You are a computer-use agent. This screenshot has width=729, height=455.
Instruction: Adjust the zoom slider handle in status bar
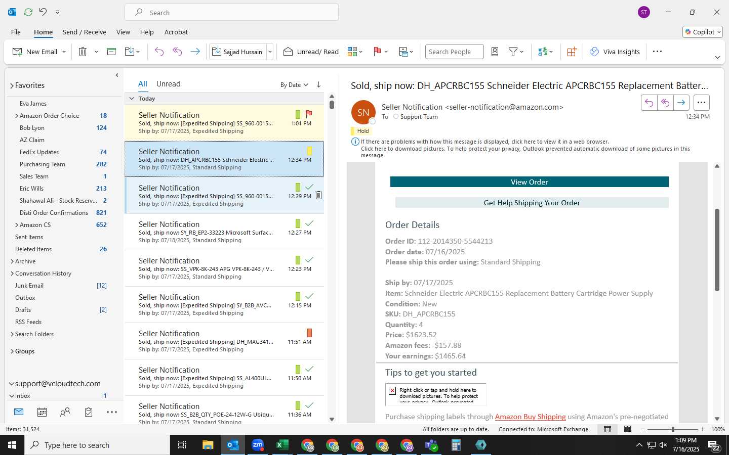(x=673, y=429)
